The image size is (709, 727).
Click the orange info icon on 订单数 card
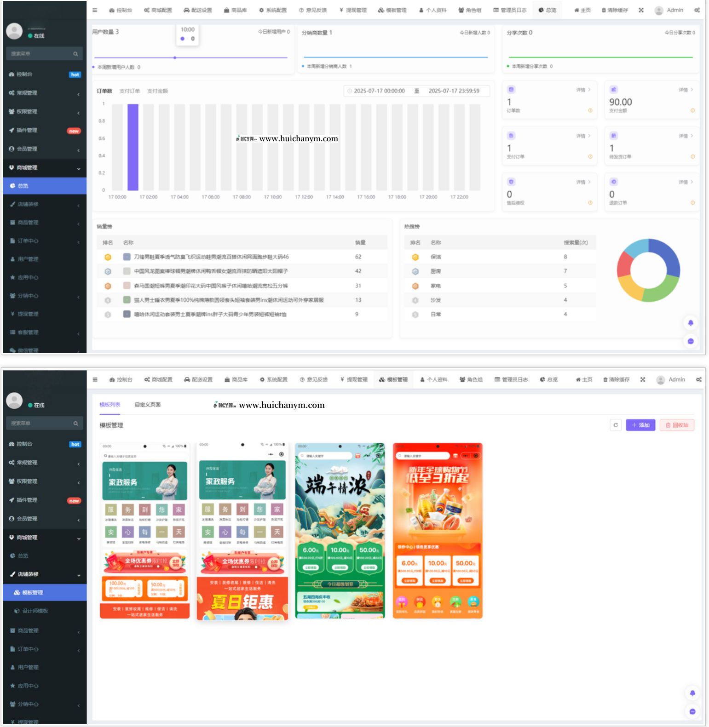click(x=590, y=110)
